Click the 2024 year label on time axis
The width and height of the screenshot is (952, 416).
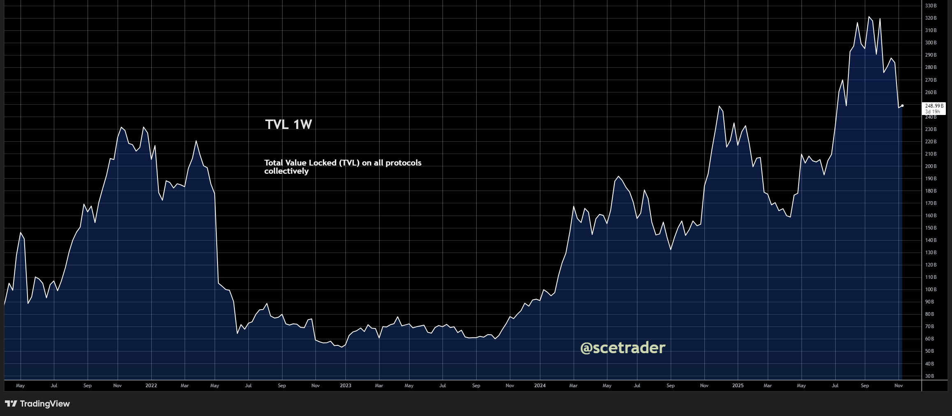pyautogui.click(x=540, y=386)
